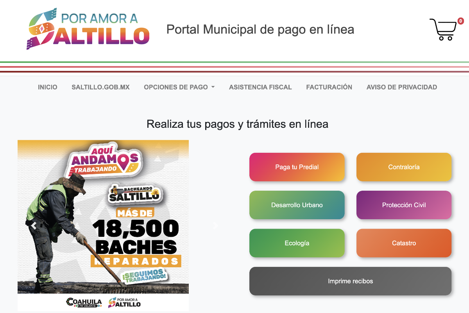This screenshot has width=469, height=313.
Task: Click the red cart item count badge
Action: 460,21
